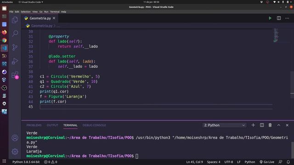Open the View menu
Image resolution: width=294 pixels, height=165 pixels.
point(35,12)
